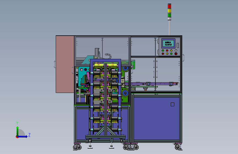This screenshot has width=238, height=154.
Task: Select the red origin ball of the triad
Action: (17, 137)
